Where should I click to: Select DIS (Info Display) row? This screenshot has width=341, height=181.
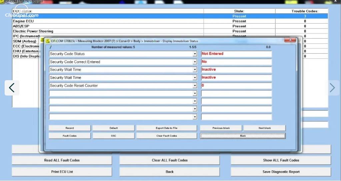(26, 56)
